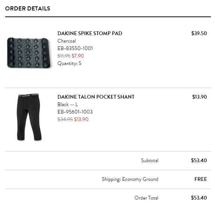Image resolution: width=215 pixels, height=210 pixels.
Task: Click the struck-through $34.95 original price
Action: pyautogui.click(x=65, y=119)
